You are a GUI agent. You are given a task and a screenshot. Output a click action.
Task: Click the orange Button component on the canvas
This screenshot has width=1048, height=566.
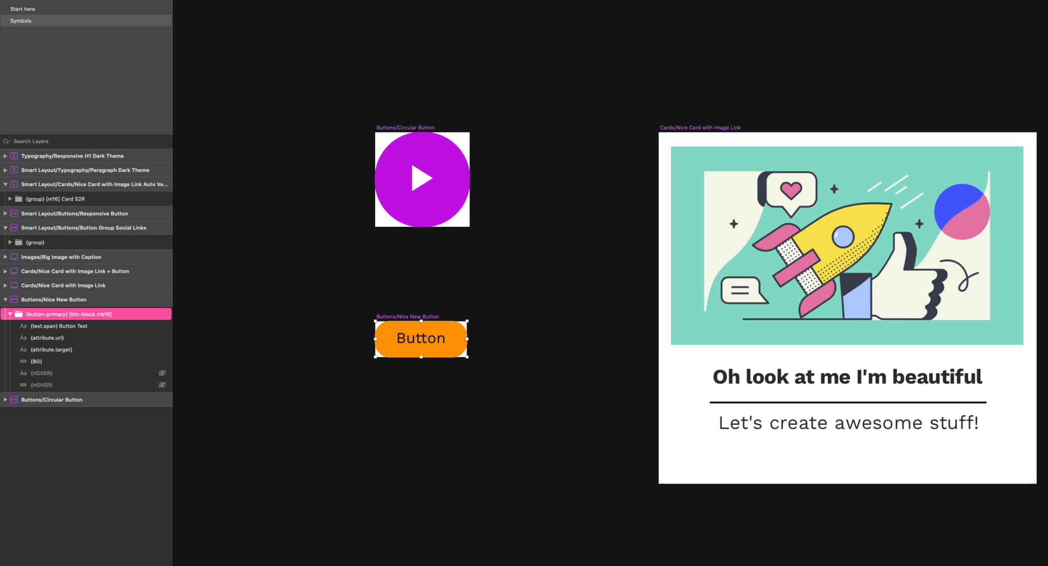420,338
